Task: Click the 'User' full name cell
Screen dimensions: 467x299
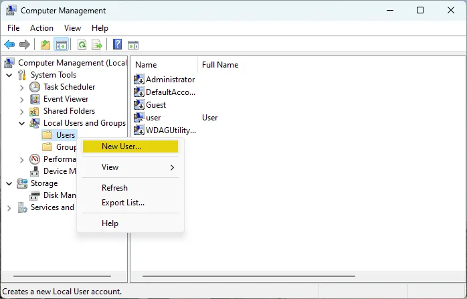Action: (x=209, y=118)
